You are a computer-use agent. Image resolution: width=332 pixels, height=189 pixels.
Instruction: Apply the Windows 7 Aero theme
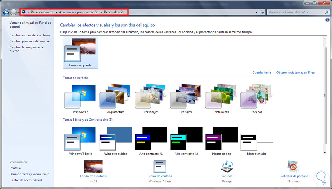tap(80, 99)
